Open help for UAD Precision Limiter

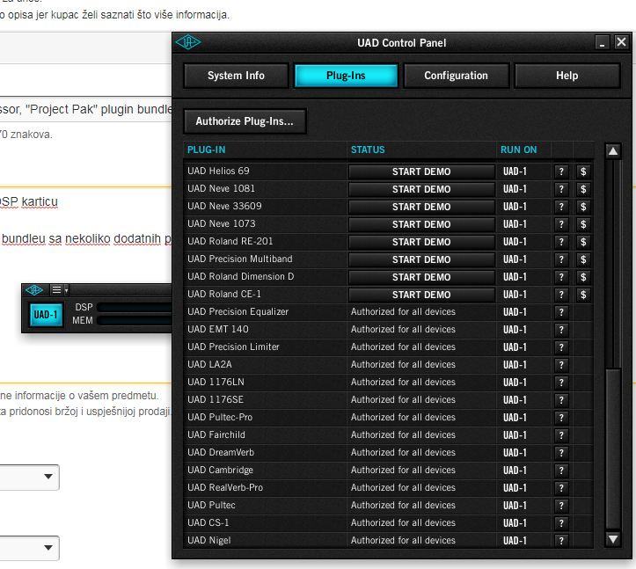(x=561, y=347)
